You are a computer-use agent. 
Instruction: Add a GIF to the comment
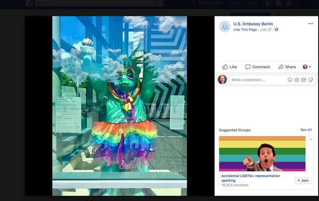tap(304, 80)
